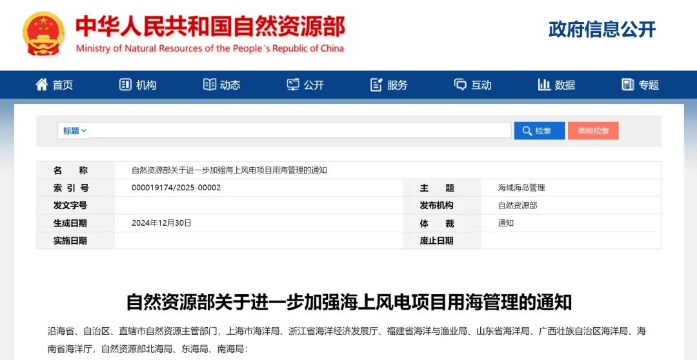
Task: Click the large bold article headline
Action: pyautogui.click(x=349, y=302)
